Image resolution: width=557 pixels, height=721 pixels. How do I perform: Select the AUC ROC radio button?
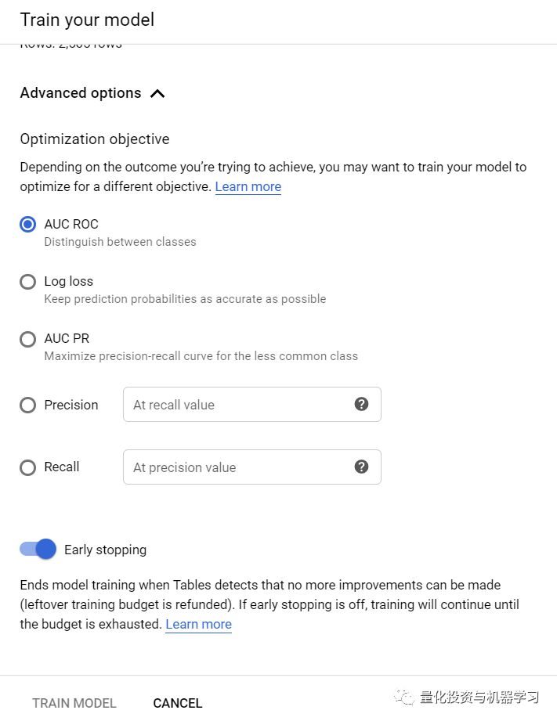pos(27,225)
